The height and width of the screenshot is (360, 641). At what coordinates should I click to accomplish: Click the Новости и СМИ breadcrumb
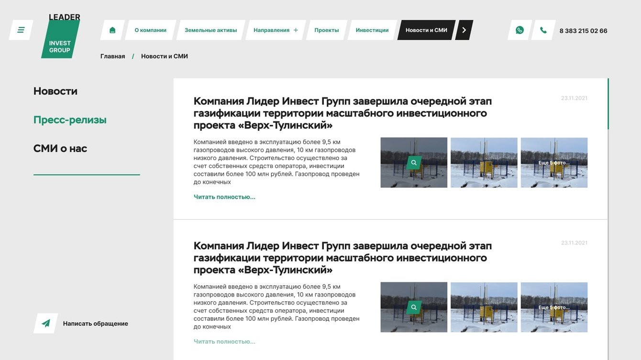click(x=165, y=56)
